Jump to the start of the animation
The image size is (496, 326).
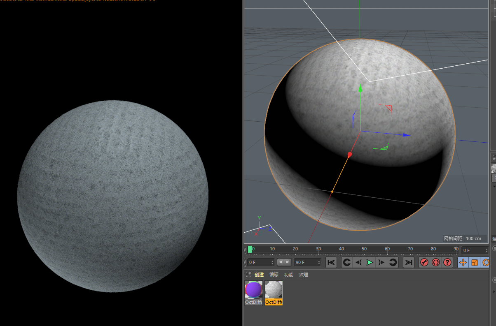coord(331,262)
